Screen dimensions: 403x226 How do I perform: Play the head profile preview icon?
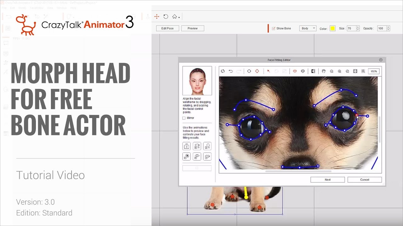[207, 146]
